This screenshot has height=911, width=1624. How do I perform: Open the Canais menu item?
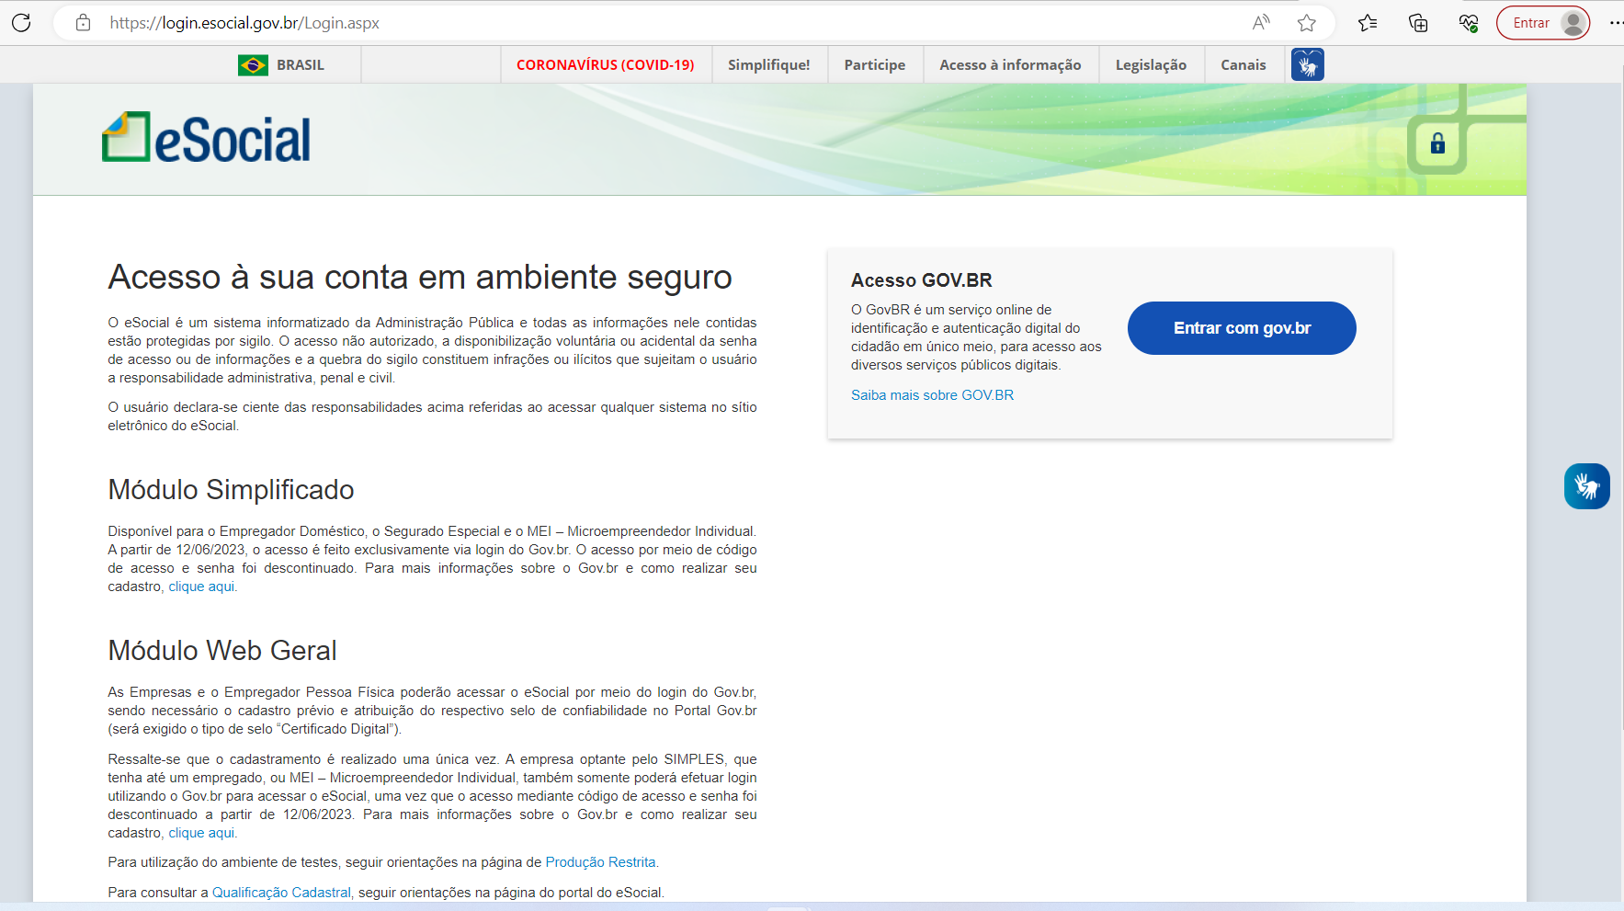point(1244,65)
